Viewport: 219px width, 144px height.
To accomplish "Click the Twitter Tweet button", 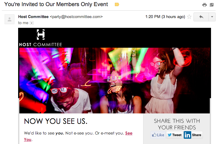I will pos(174,135).
